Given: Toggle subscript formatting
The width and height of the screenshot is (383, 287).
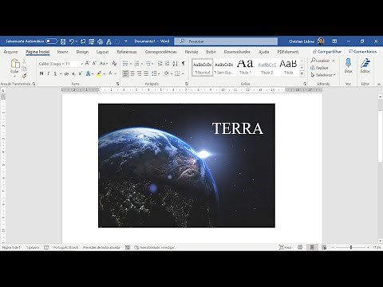Looking at the screenshot, I should 73,73.
